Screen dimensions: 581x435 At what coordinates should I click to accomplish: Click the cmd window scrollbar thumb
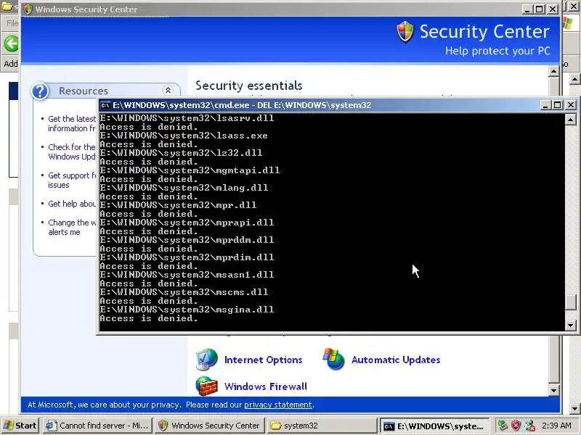coord(570,303)
